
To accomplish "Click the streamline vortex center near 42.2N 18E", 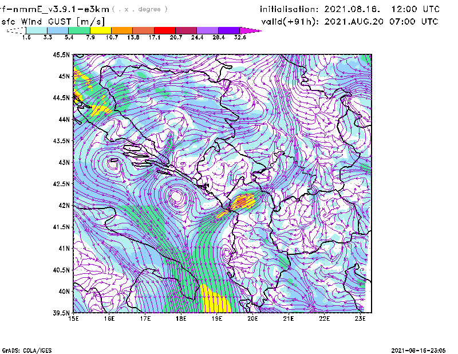I will pos(176,196).
